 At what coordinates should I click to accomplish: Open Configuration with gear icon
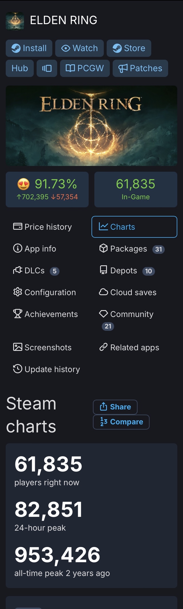45,292
